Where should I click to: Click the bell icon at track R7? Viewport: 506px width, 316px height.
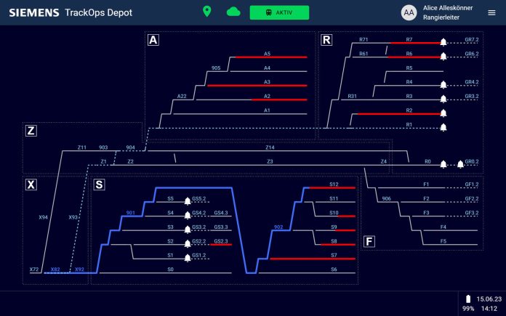point(443,42)
